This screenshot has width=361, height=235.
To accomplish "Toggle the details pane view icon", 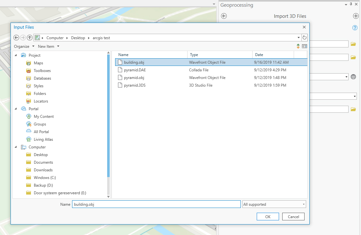I will [x=305, y=46].
